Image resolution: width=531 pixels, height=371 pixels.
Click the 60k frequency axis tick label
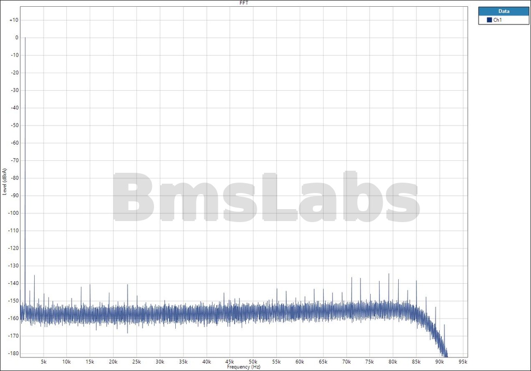tap(300, 362)
